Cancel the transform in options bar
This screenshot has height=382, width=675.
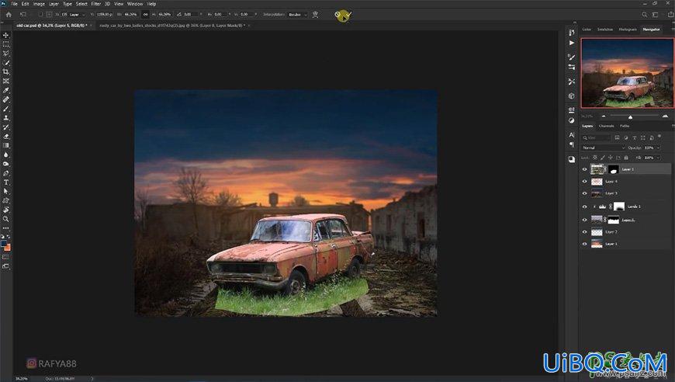[x=338, y=15]
